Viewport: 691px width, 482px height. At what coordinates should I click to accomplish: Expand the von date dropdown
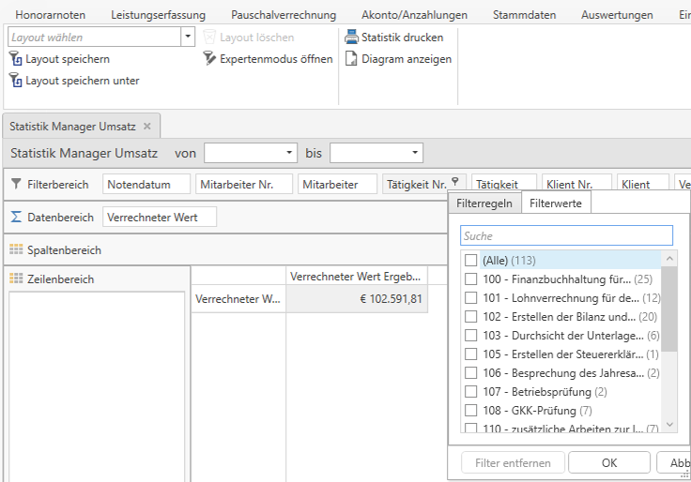coord(289,153)
